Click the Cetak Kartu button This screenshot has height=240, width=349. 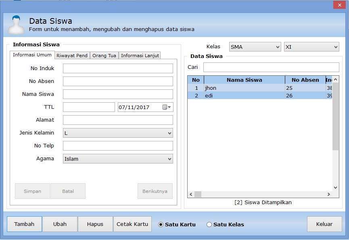132,224
